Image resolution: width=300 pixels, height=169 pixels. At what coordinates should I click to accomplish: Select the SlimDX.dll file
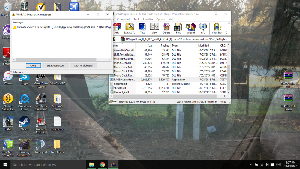(x=168, y=88)
